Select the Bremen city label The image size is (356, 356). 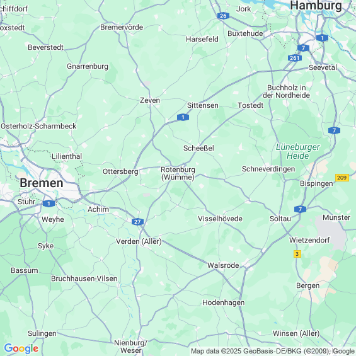[42, 183]
